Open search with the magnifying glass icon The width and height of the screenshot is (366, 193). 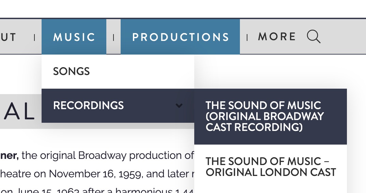point(314,36)
